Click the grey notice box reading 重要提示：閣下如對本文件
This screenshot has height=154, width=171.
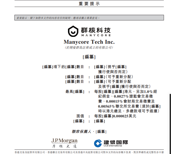tap(89, 18)
